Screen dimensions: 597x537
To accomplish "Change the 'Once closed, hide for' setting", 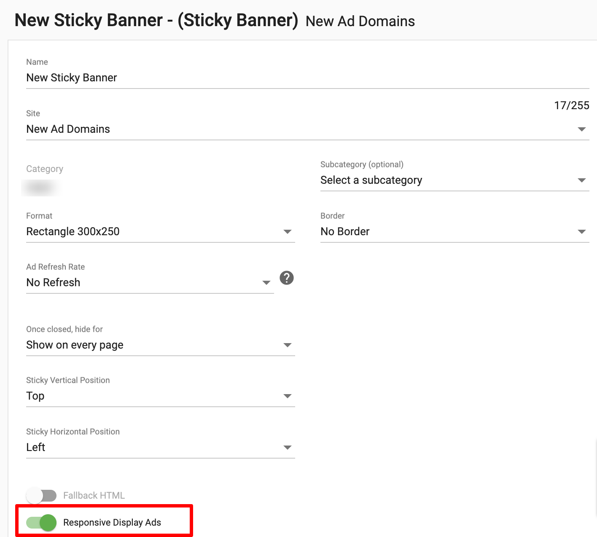I will (x=288, y=345).
